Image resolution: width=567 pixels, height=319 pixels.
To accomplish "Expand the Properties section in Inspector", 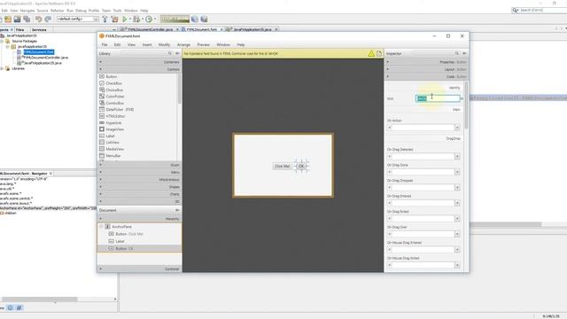I will [426, 62].
